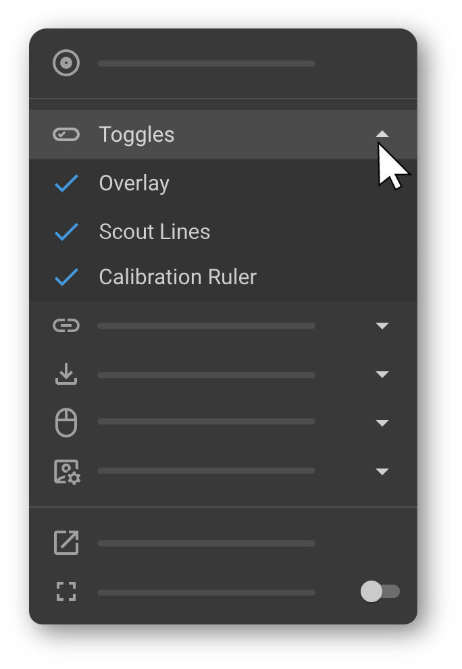Click the open-in-new-window icon
Image resolution: width=462 pixels, height=669 pixels.
tap(66, 543)
